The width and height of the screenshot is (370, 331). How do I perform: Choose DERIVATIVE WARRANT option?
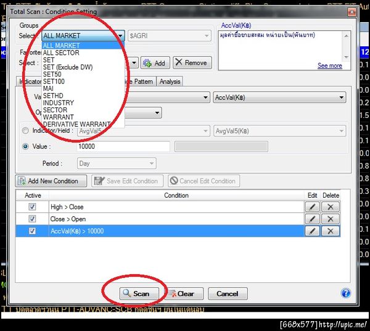83,124
